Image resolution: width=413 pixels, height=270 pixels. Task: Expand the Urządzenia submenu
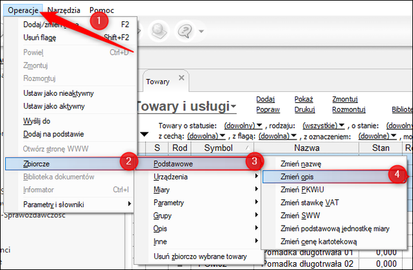(x=199, y=177)
